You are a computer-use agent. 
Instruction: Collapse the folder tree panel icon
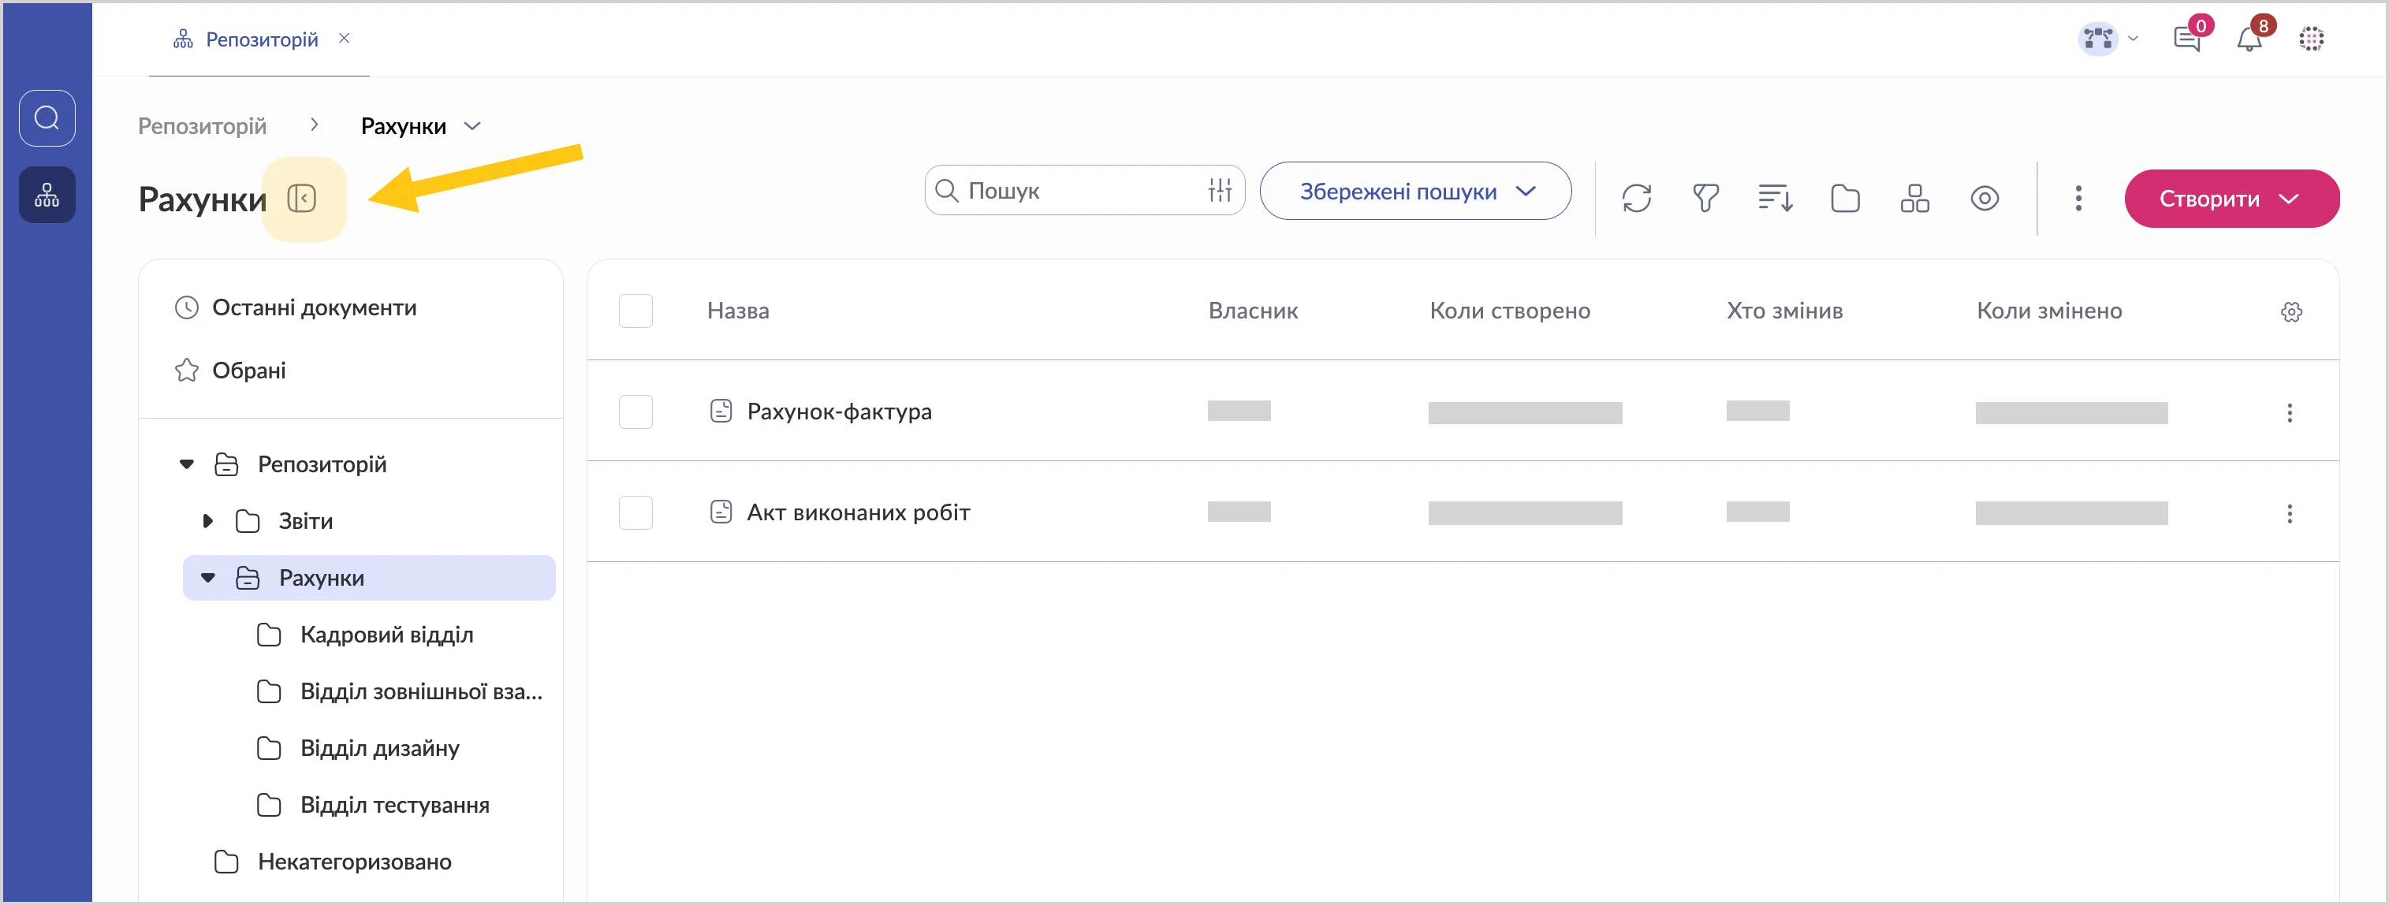click(x=302, y=199)
